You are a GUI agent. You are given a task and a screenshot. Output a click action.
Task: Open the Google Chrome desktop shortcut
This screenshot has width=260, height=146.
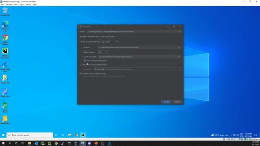pos(5,39)
